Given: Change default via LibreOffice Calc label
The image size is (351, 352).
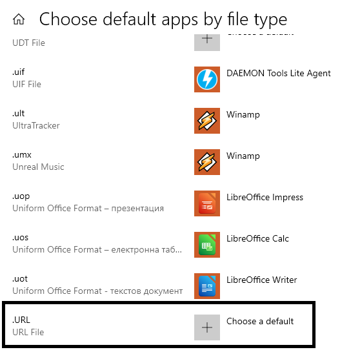Looking at the screenshot, I should click(x=257, y=238).
